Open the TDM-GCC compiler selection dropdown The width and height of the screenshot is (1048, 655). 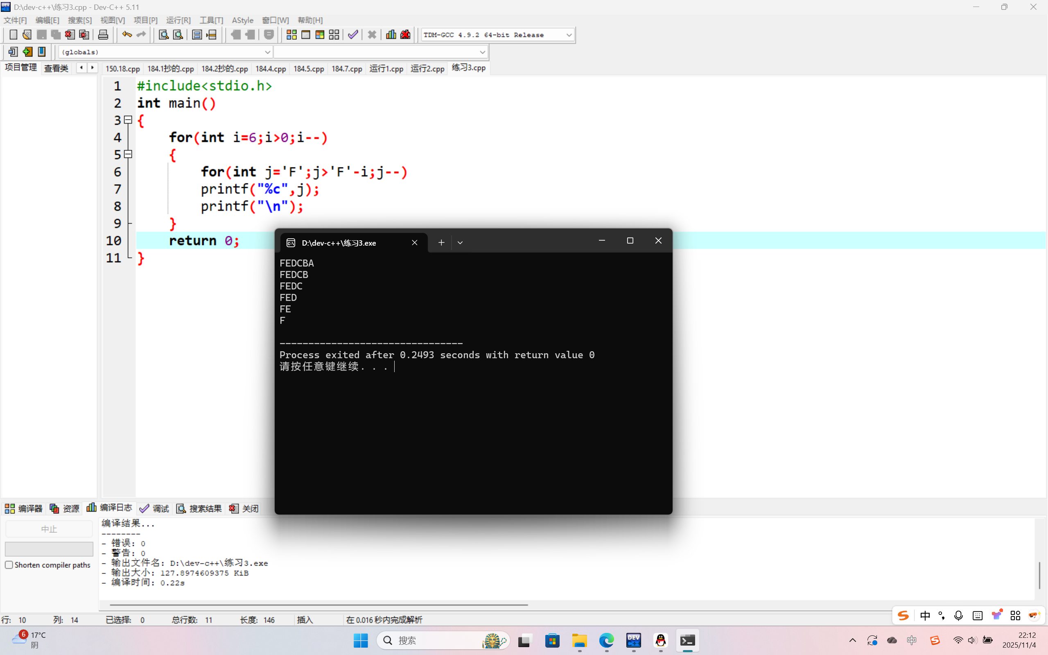569,35
